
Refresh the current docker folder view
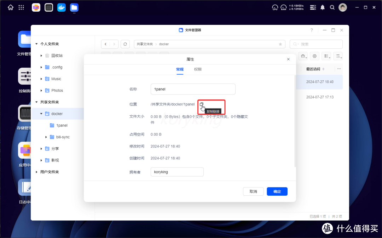click(x=125, y=44)
